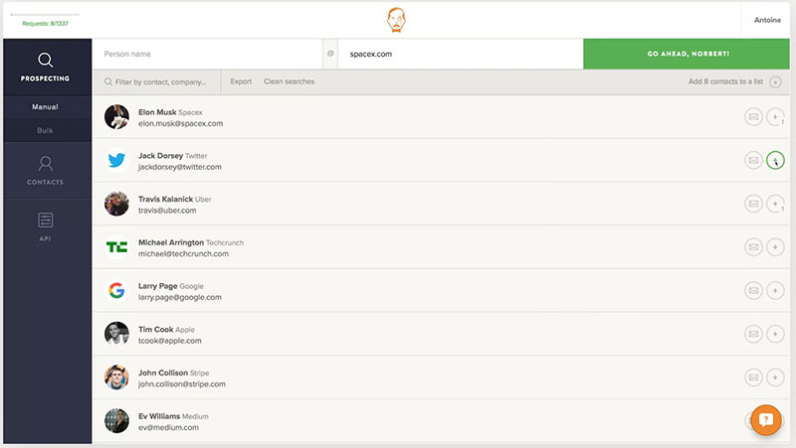Viewport: 796px width, 448px height.
Task: Click Travis Kalanick's profile photo
Action: coord(116,204)
